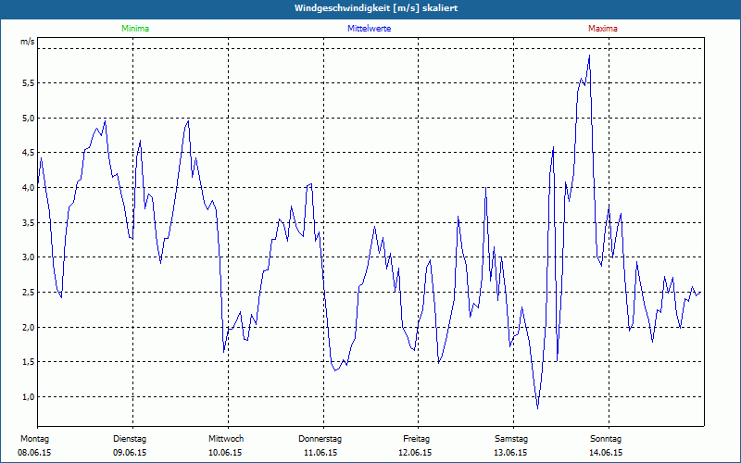Click the date 14.06.15

(606, 453)
